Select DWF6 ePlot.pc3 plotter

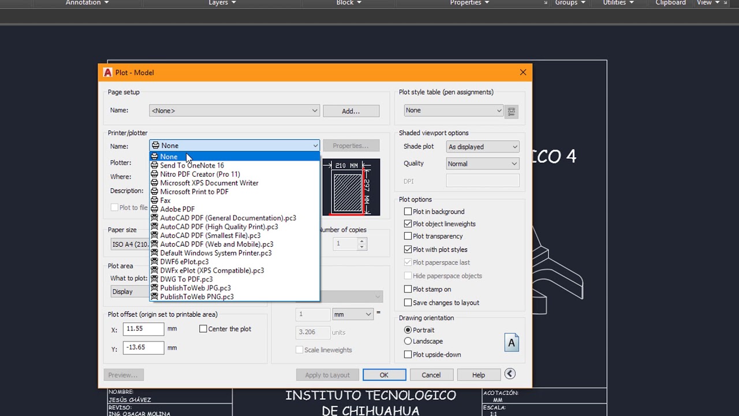click(x=234, y=262)
